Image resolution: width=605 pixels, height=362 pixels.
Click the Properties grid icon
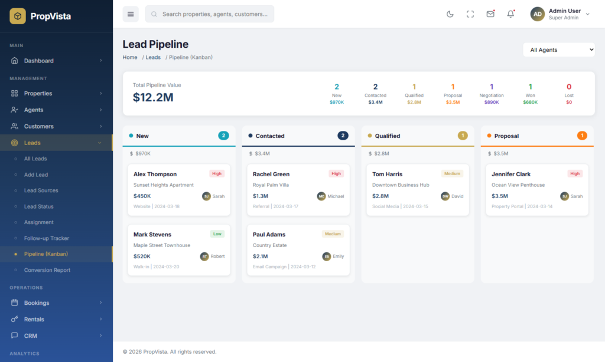pyautogui.click(x=14, y=93)
